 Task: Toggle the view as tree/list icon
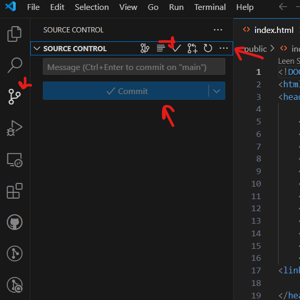click(161, 48)
